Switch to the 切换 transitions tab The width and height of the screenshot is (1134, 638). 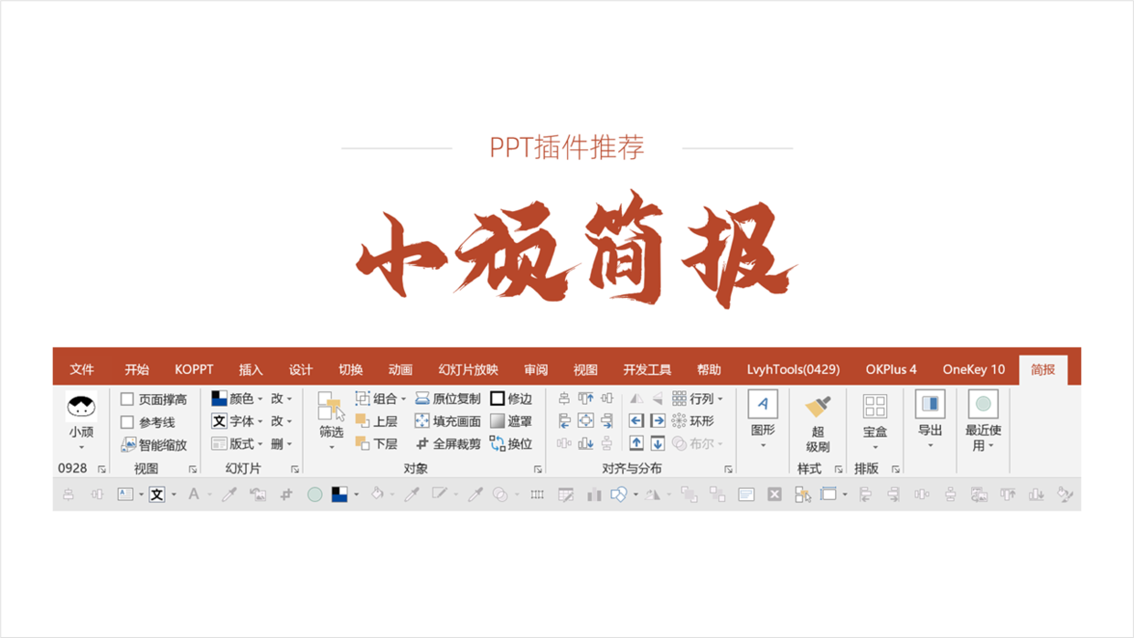(x=351, y=369)
